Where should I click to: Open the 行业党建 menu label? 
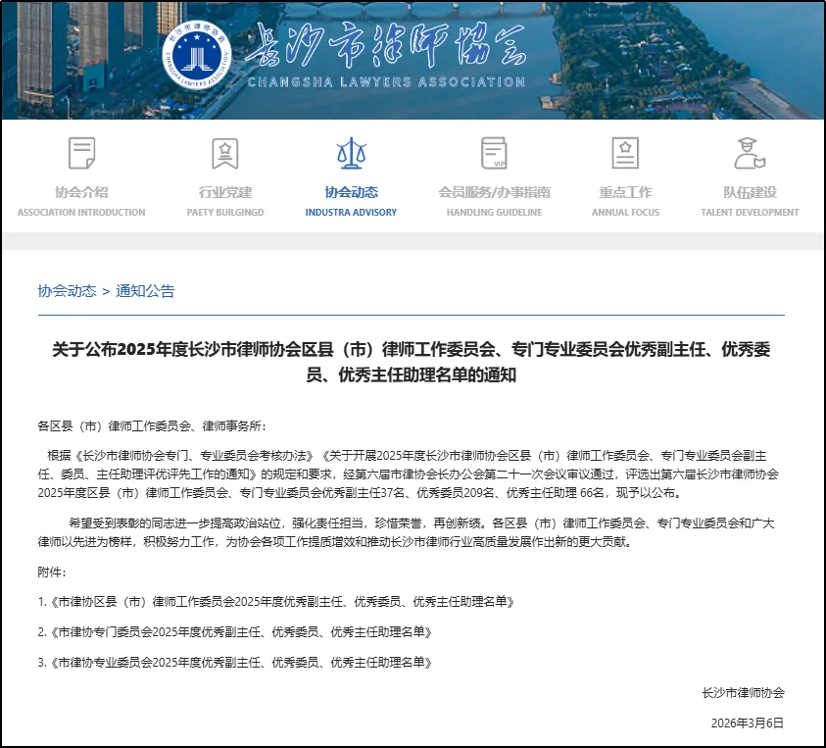click(225, 192)
